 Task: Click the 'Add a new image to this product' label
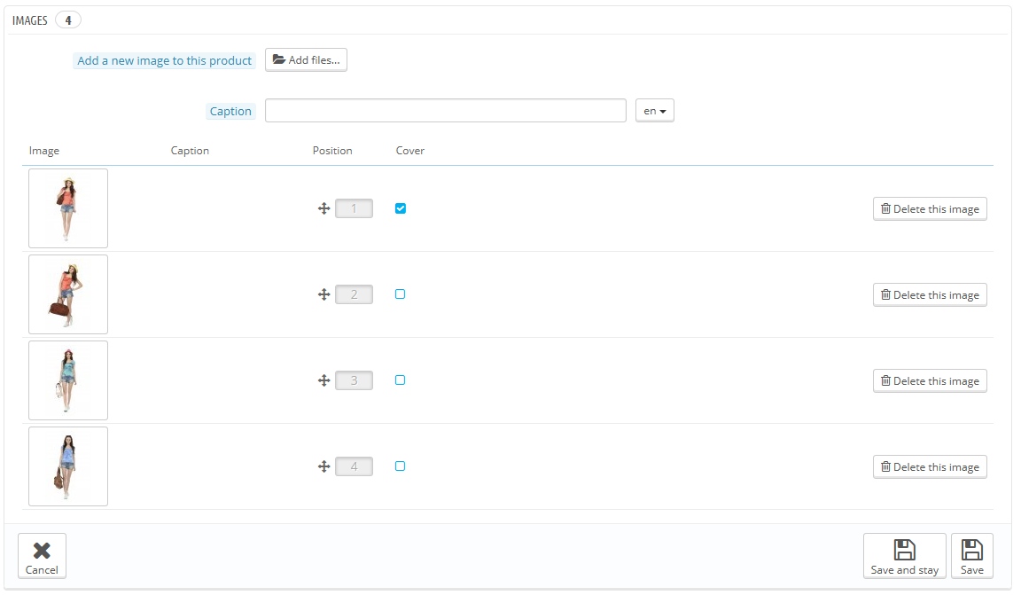pyautogui.click(x=164, y=60)
